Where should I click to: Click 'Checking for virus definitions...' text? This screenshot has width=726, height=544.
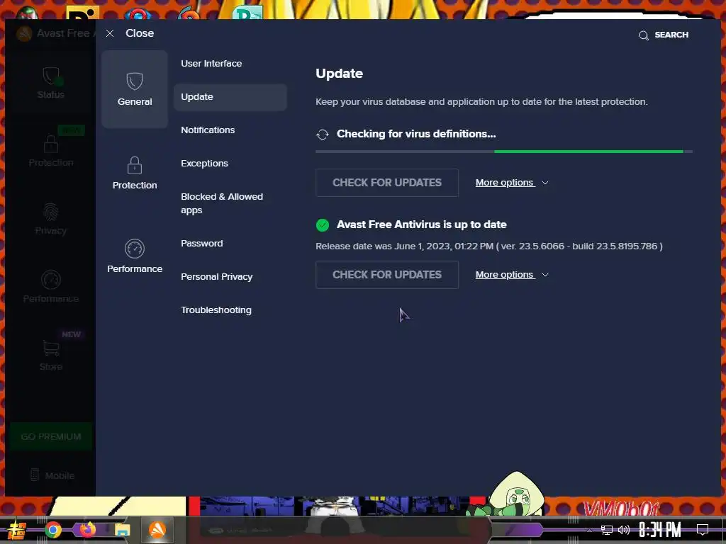pyautogui.click(x=416, y=134)
